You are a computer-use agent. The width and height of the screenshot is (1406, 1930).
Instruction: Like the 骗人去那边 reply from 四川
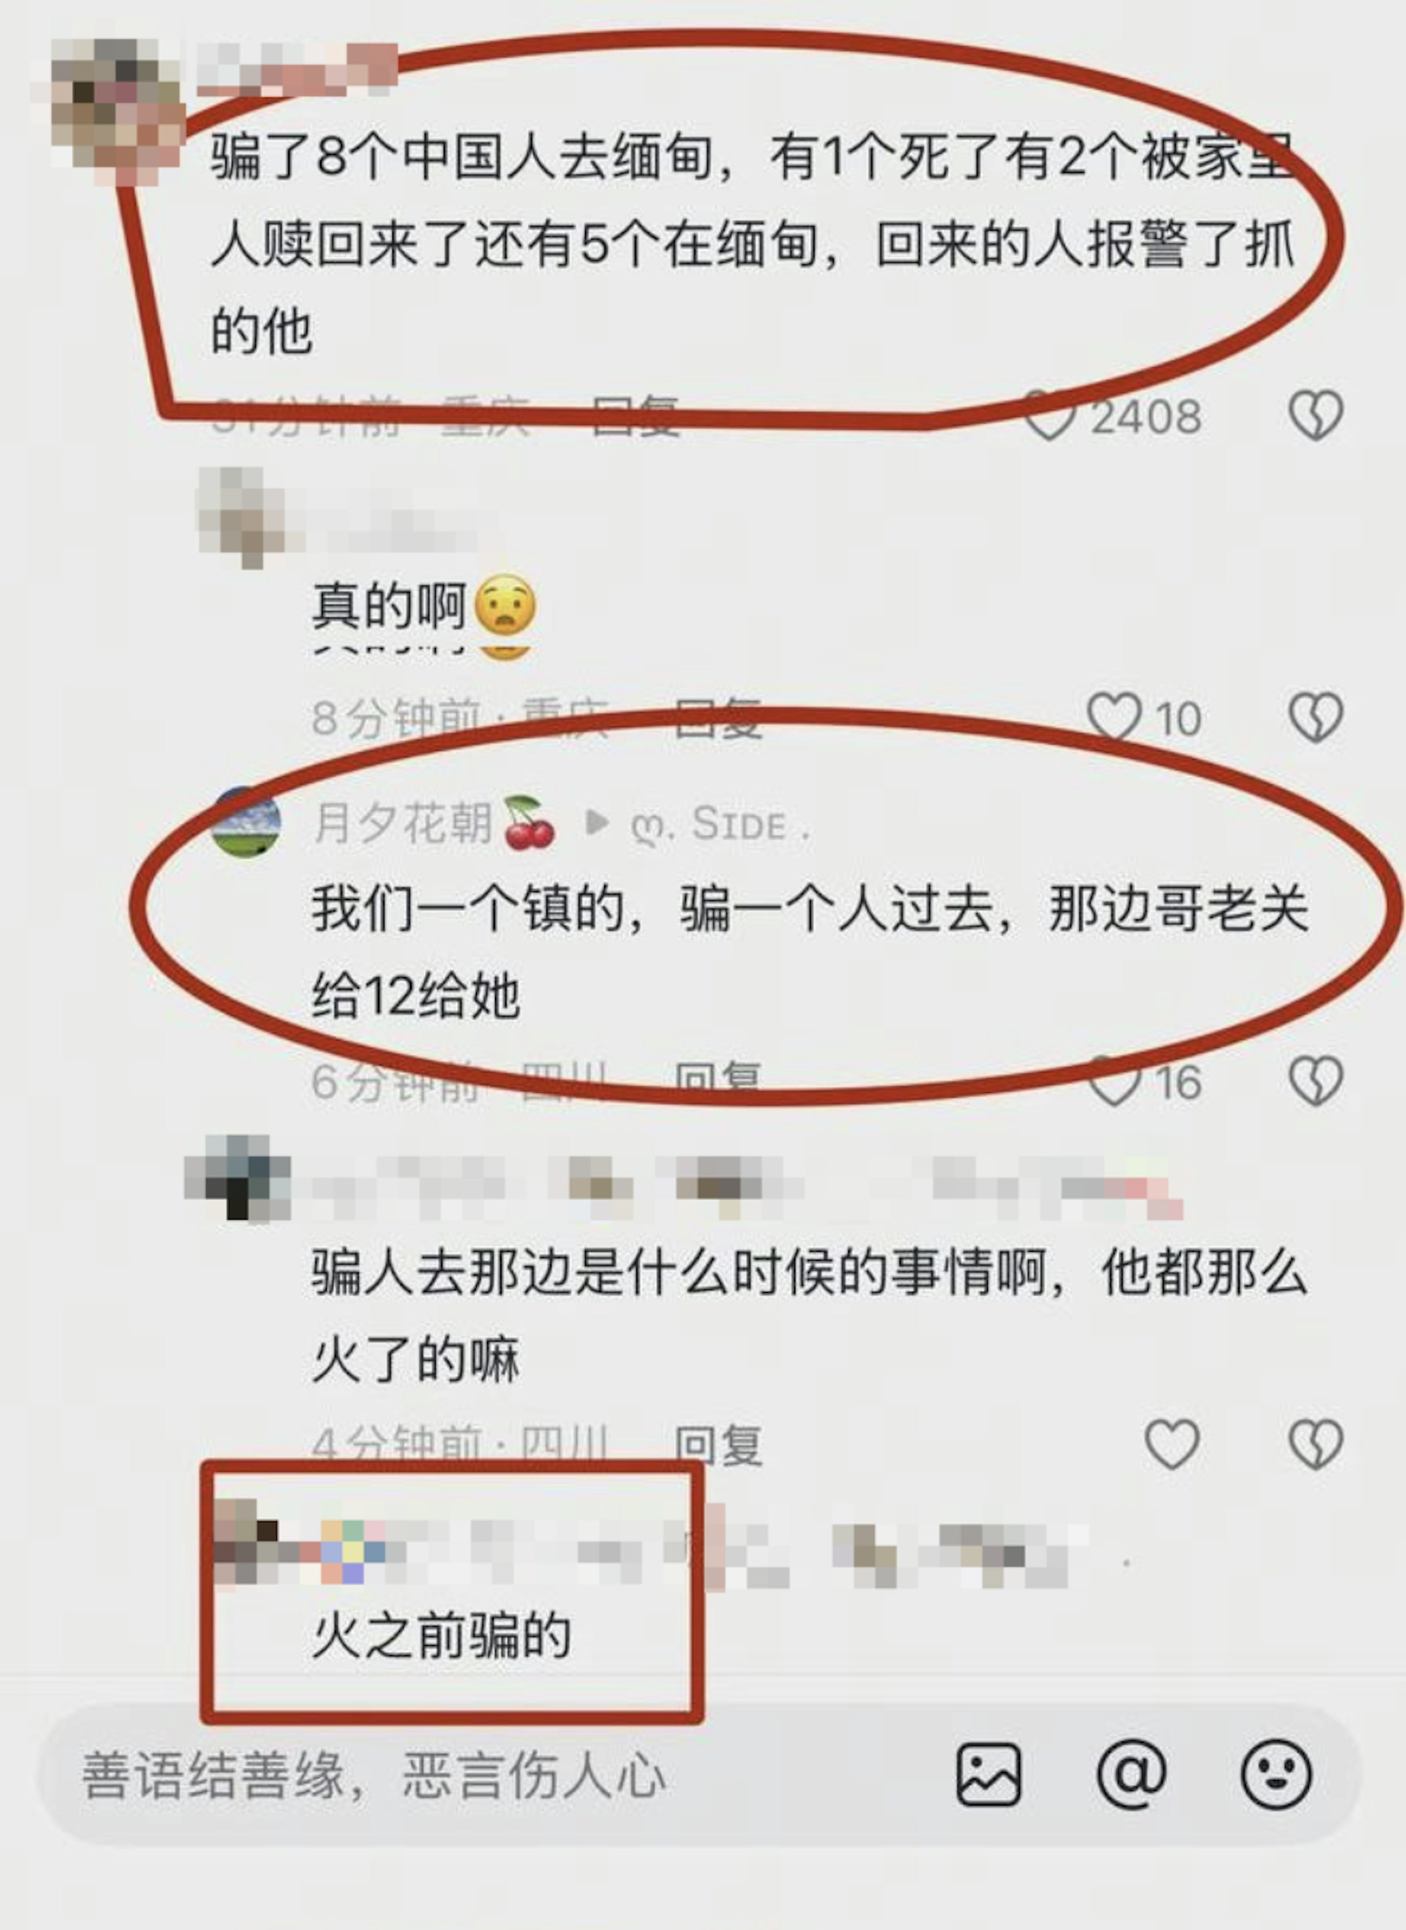click(x=1172, y=1444)
